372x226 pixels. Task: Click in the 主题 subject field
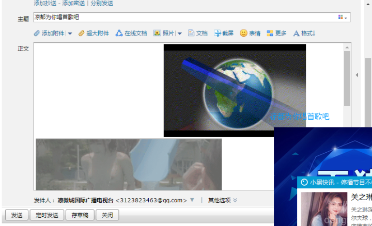click(x=181, y=18)
